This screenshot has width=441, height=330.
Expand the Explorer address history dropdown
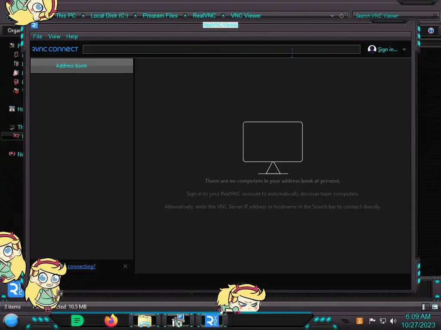click(332, 16)
